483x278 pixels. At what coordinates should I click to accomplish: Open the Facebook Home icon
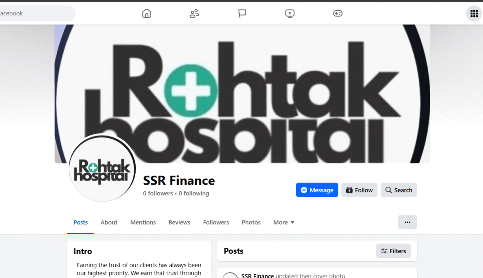[147, 13]
